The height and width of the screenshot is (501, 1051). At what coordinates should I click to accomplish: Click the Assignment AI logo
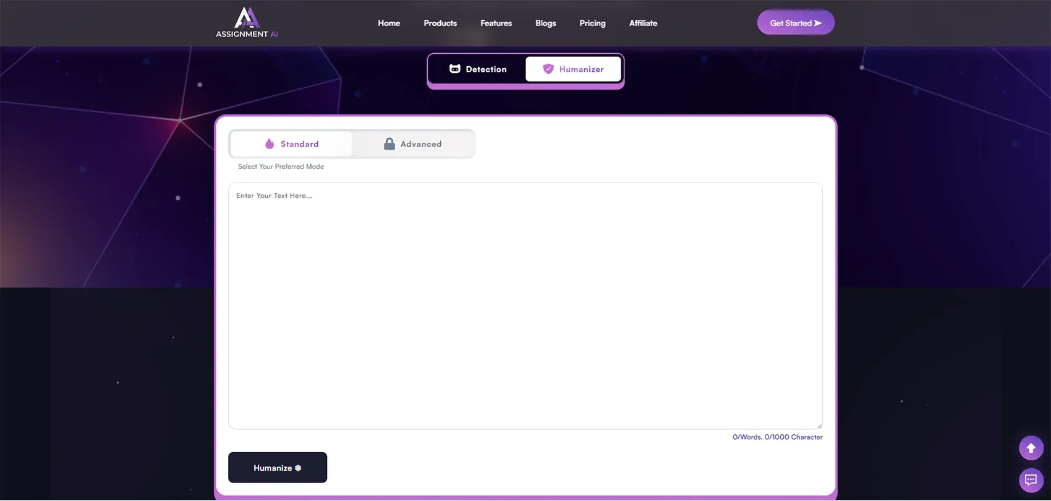point(247,23)
